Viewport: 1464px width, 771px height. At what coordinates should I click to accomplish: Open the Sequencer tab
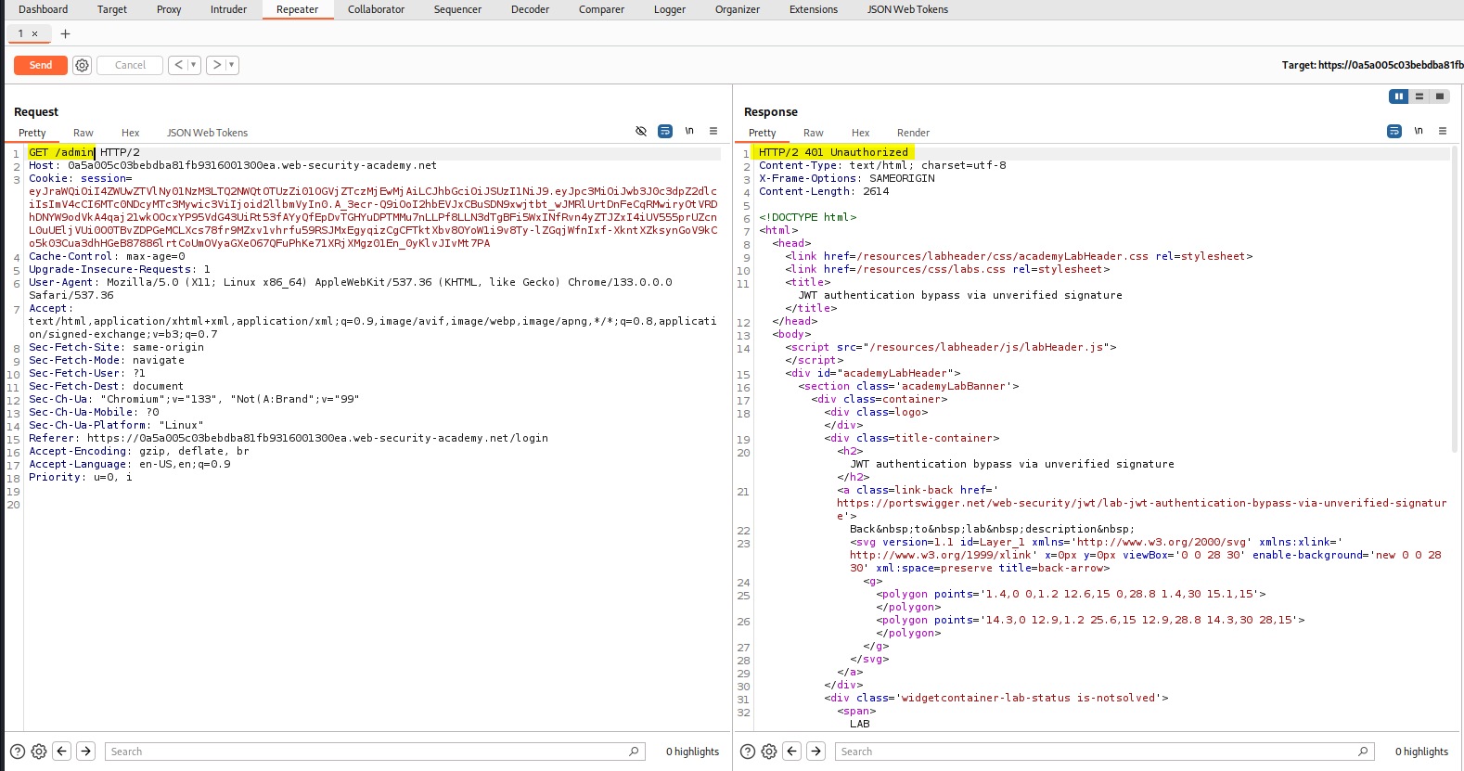point(457,9)
